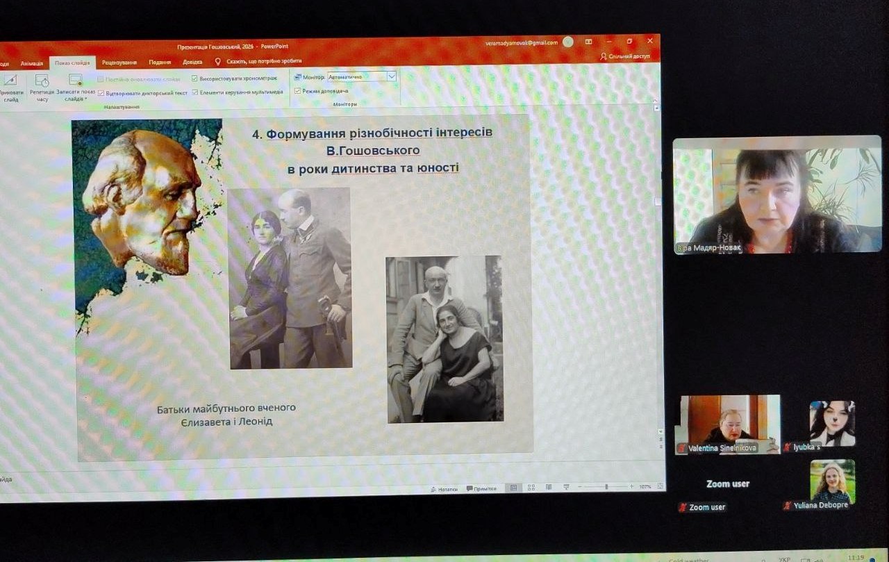The height and width of the screenshot is (562, 889).
Task: Expand the Записати показ слайдів dropdown arrow
Action: [85, 99]
